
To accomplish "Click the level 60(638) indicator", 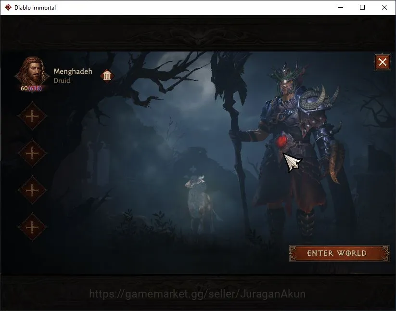I will pyautogui.click(x=31, y=88).
